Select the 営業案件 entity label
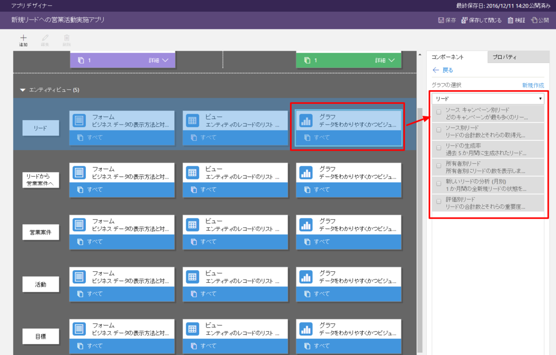Image resolution: width=556 pixels, height=355 pixels. 40,232
